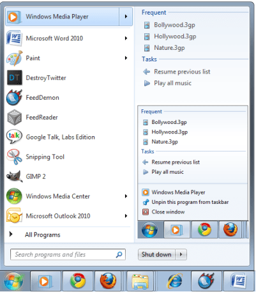The height and width of the screenshot is (294, 256).
Task: Click the Search programs and files box
Action: point(68,254)
